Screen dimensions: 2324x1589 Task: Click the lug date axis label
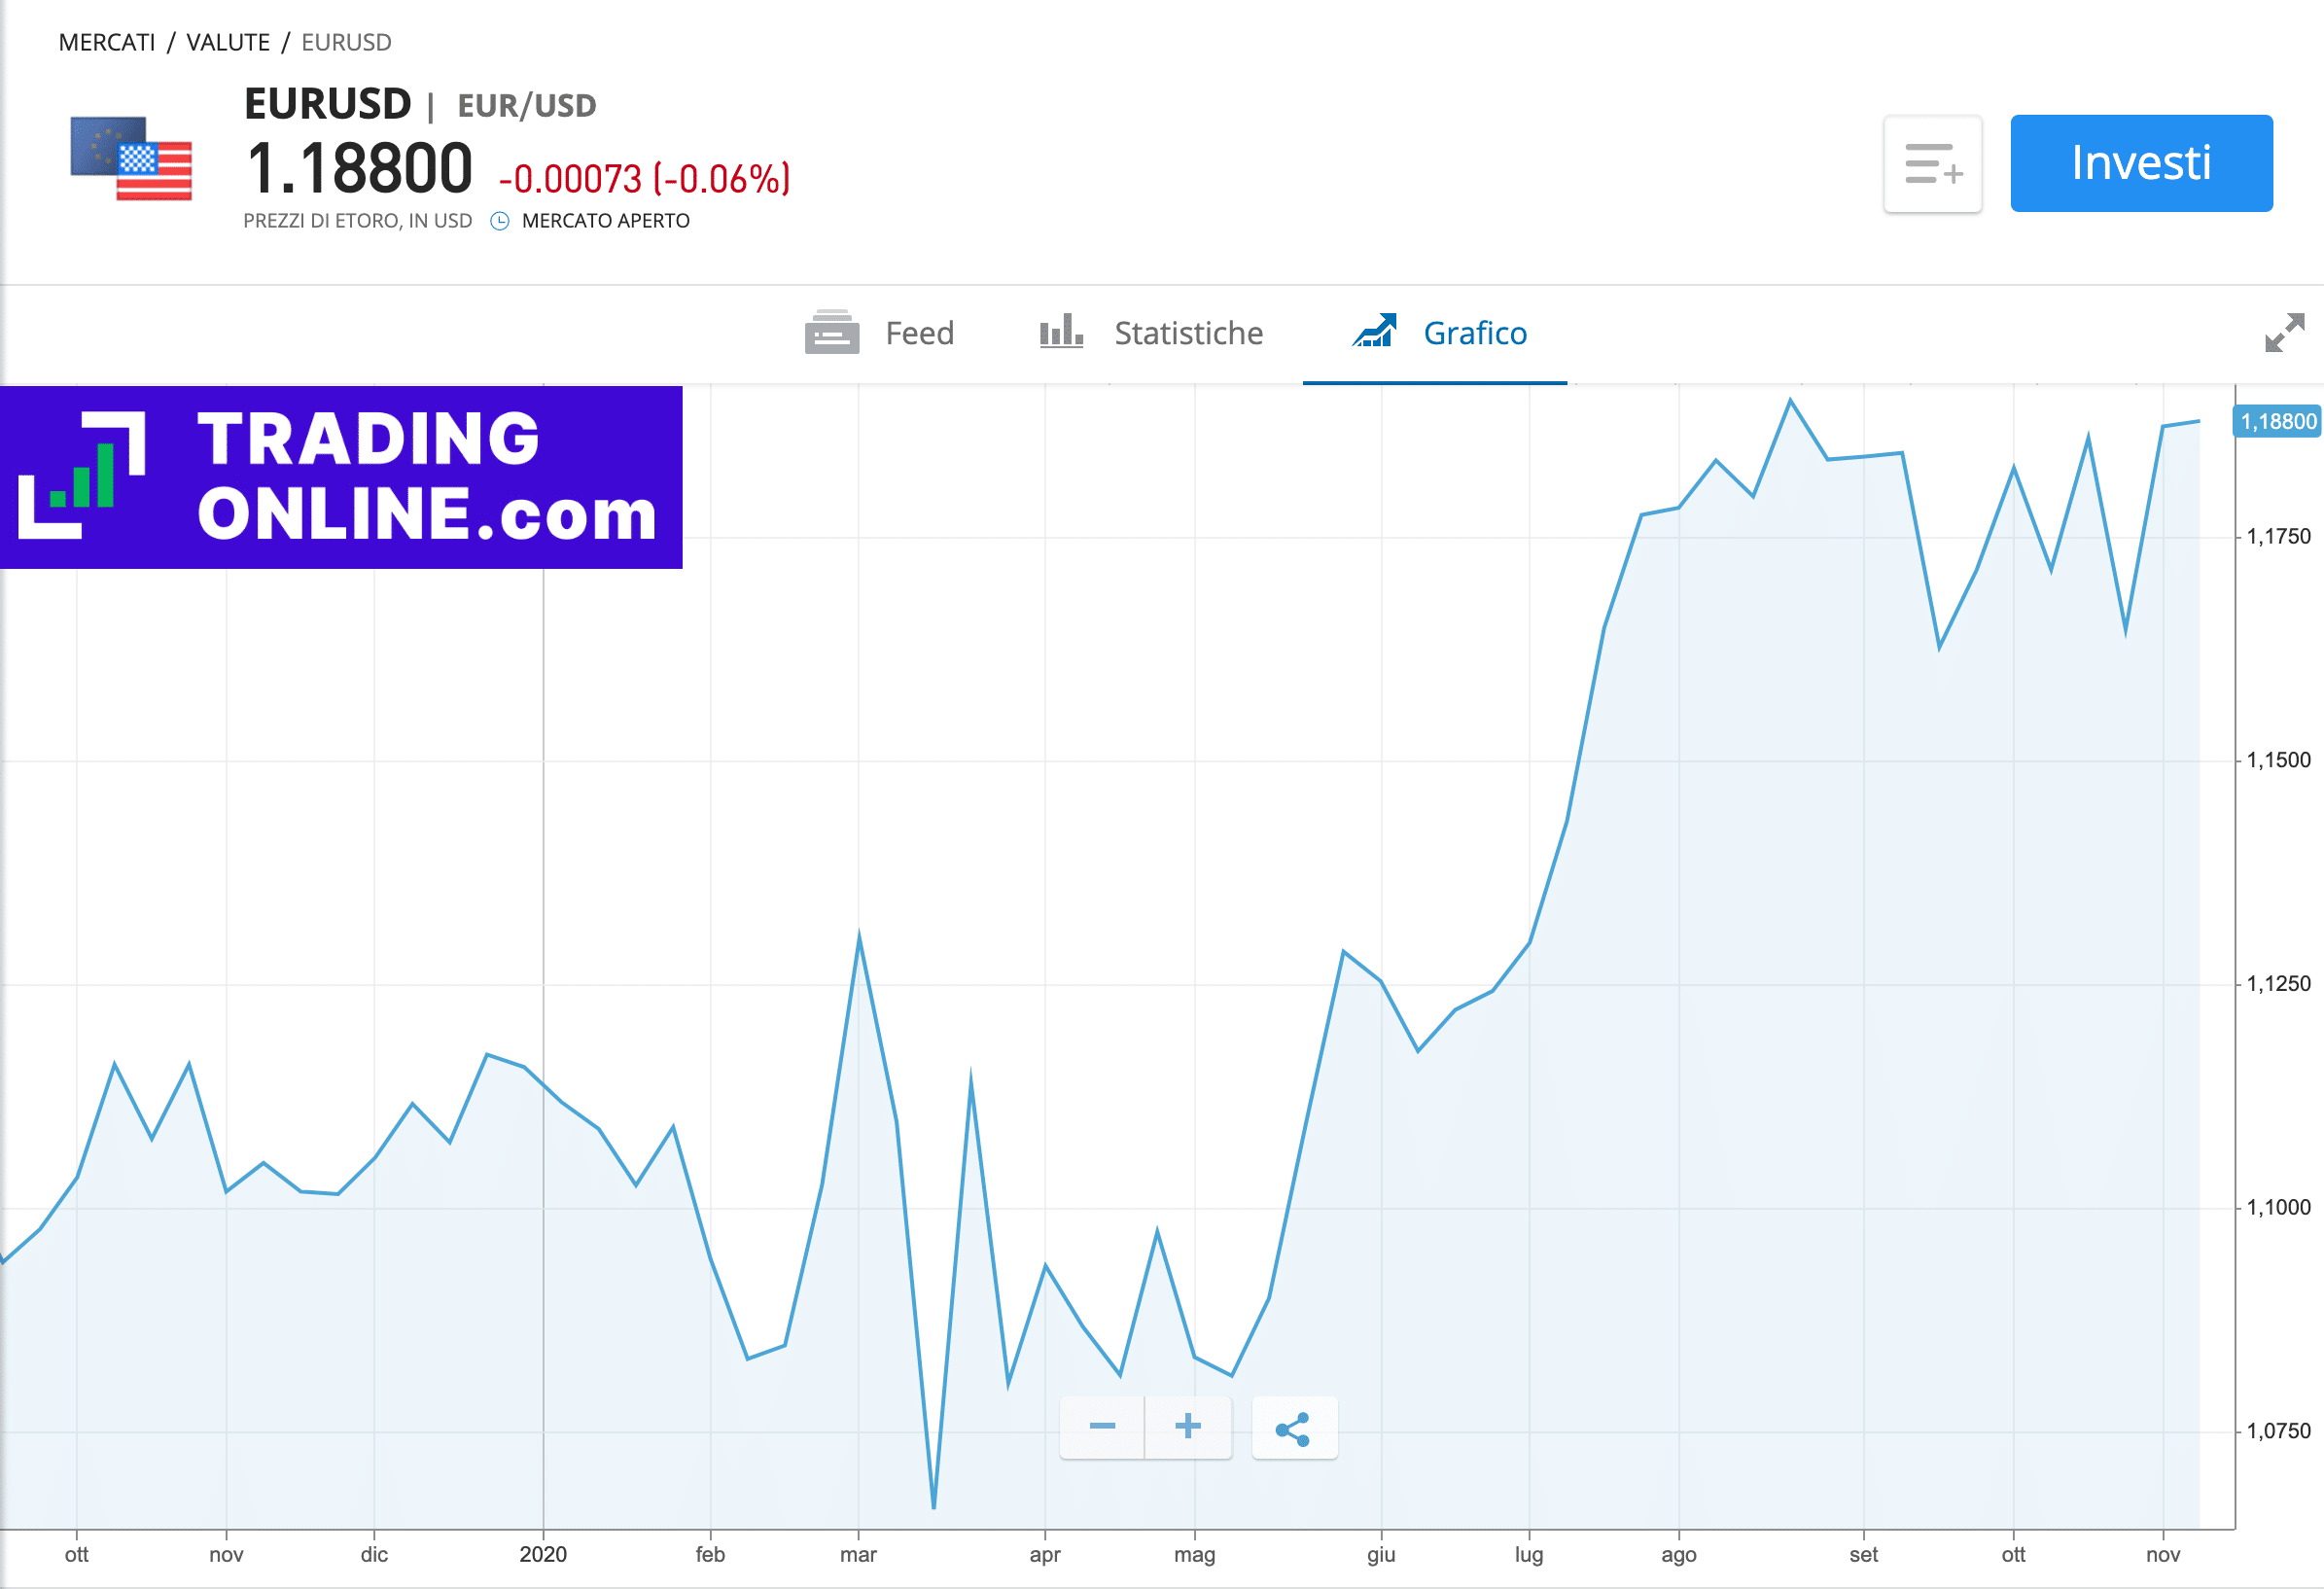(x=1529, y=1556)
